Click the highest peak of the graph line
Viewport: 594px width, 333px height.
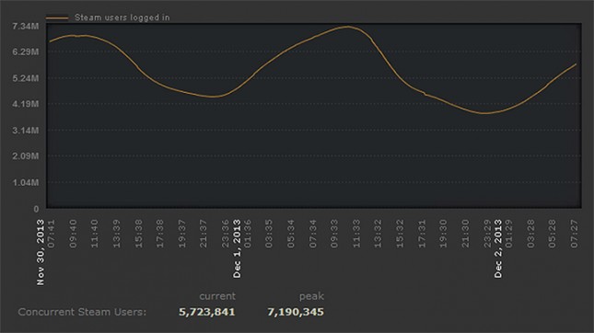coord(348,27)
